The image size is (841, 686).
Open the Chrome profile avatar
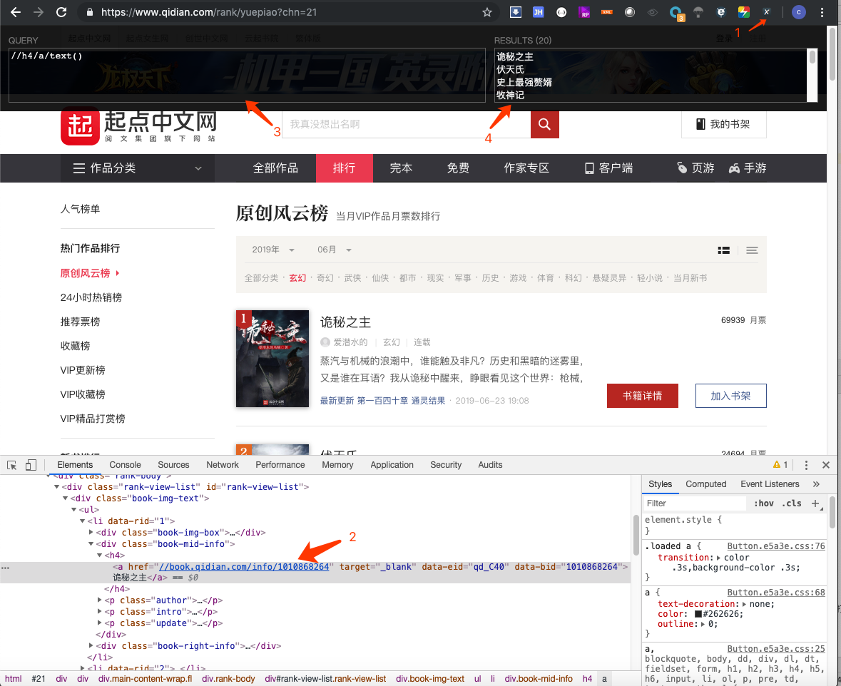799,12
